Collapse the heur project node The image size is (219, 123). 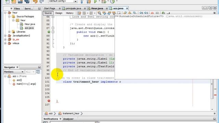click(5, 13)
